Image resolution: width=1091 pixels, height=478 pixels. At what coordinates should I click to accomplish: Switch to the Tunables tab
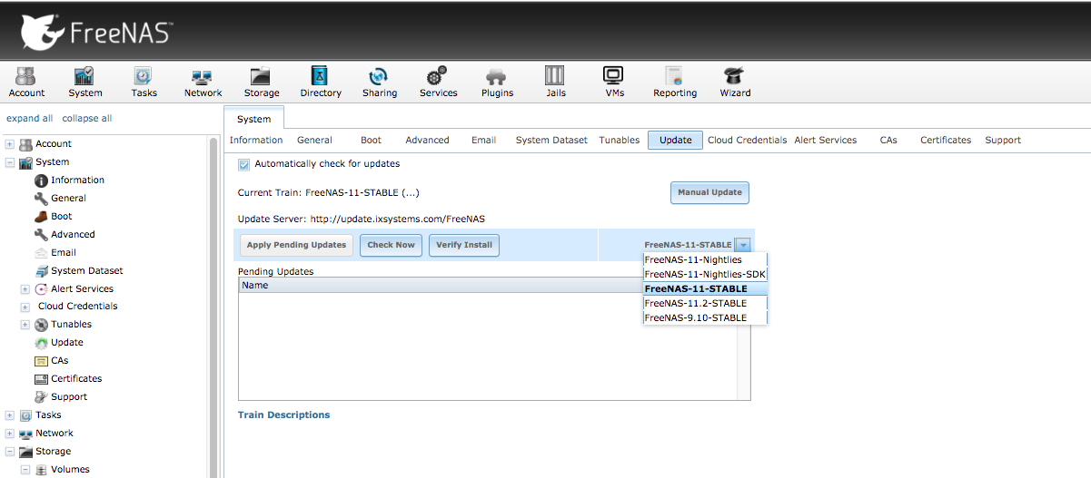620,140
